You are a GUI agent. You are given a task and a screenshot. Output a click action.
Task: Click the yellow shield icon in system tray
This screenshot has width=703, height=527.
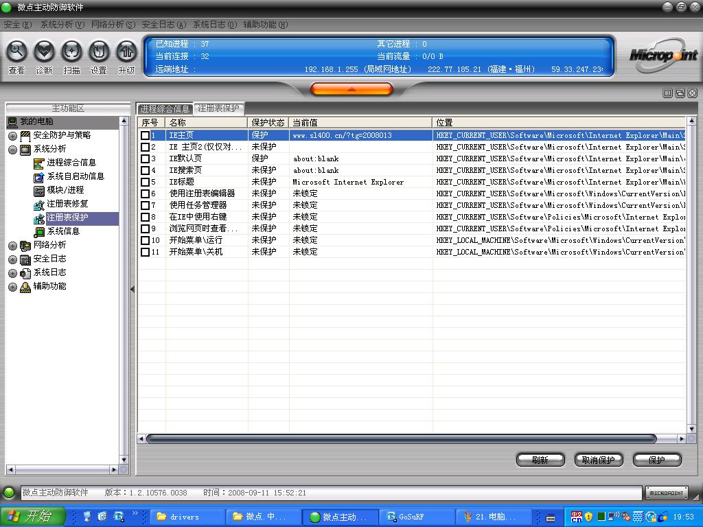pos(588,517)
